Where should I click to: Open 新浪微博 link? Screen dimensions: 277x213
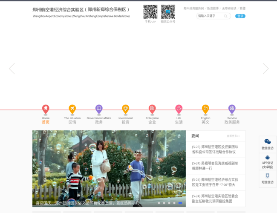pos(213,8)
